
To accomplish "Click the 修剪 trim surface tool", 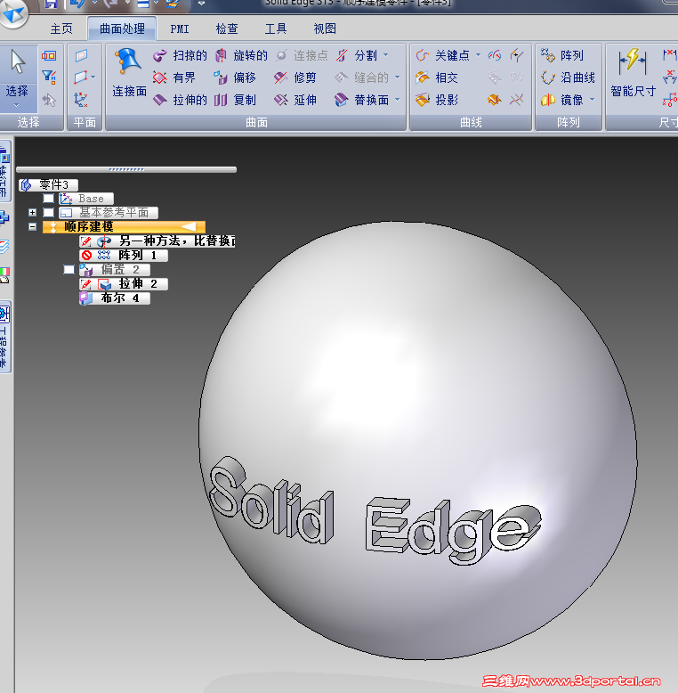I will (295, 77).
